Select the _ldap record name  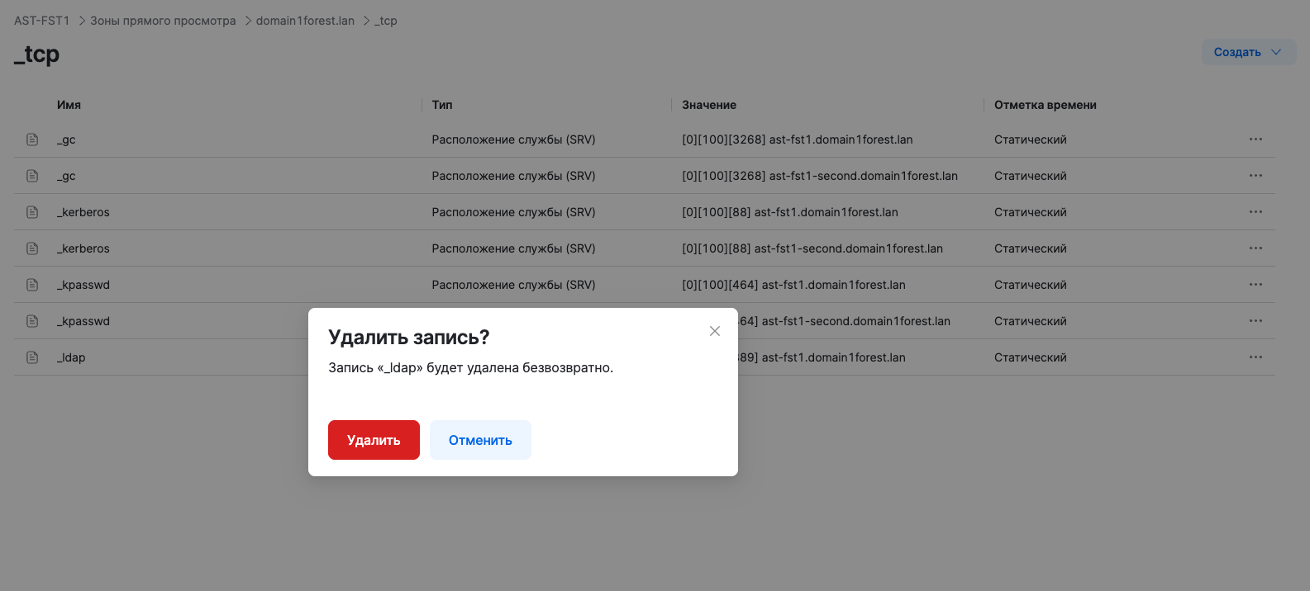(71, 357)
